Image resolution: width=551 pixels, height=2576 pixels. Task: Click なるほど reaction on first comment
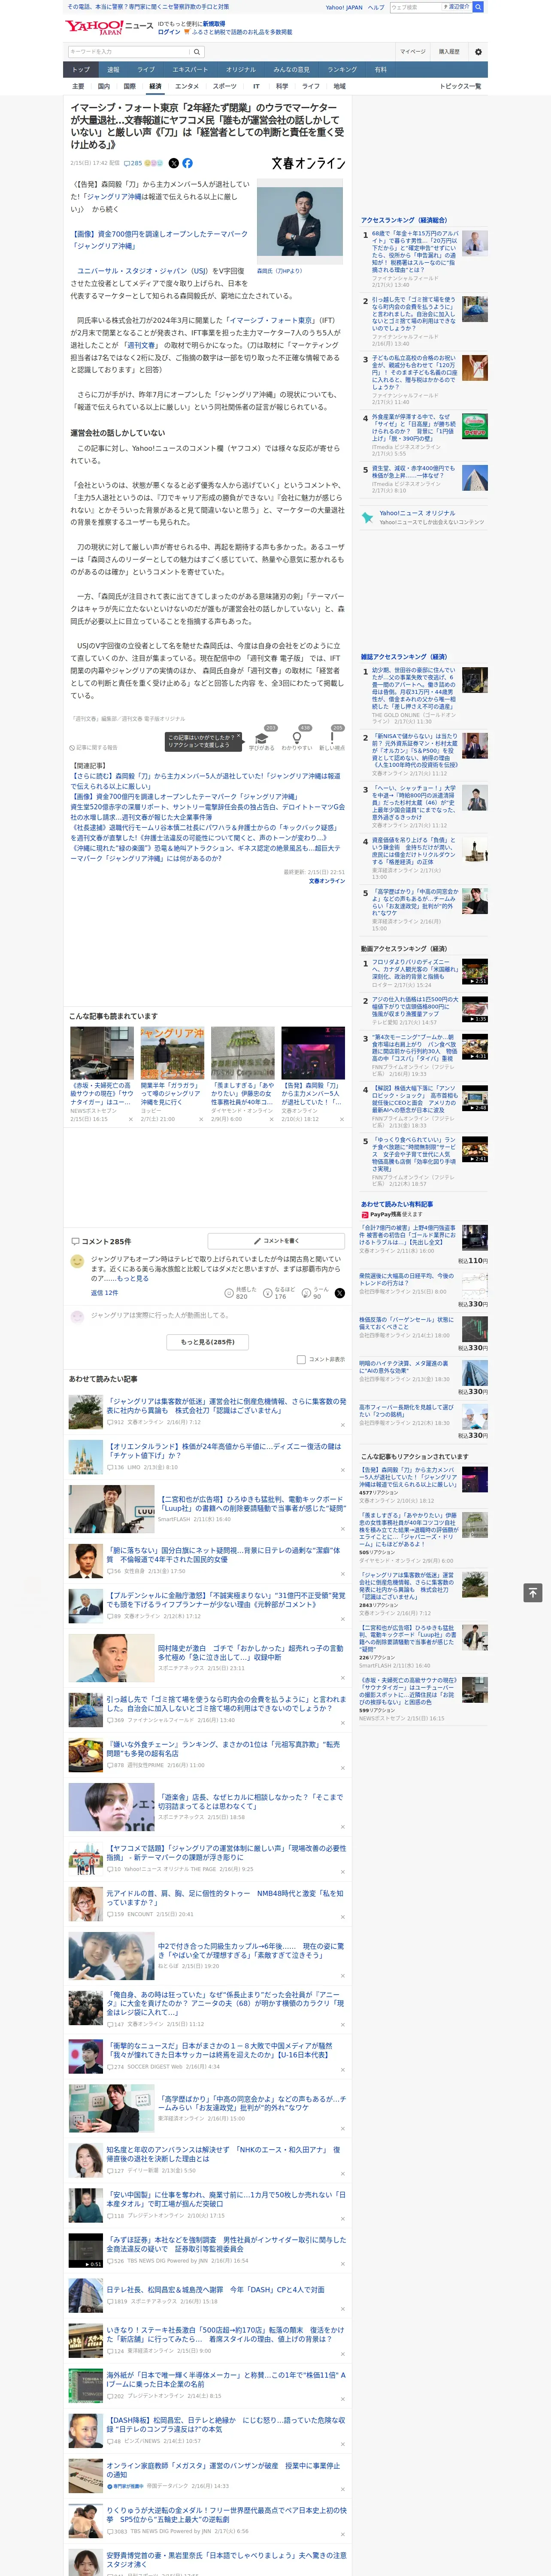(268, 1293)
